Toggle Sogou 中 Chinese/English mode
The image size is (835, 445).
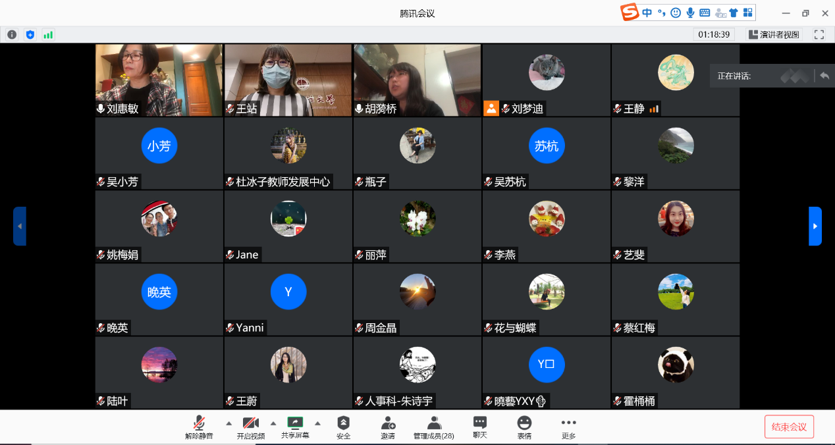[648, 13]
